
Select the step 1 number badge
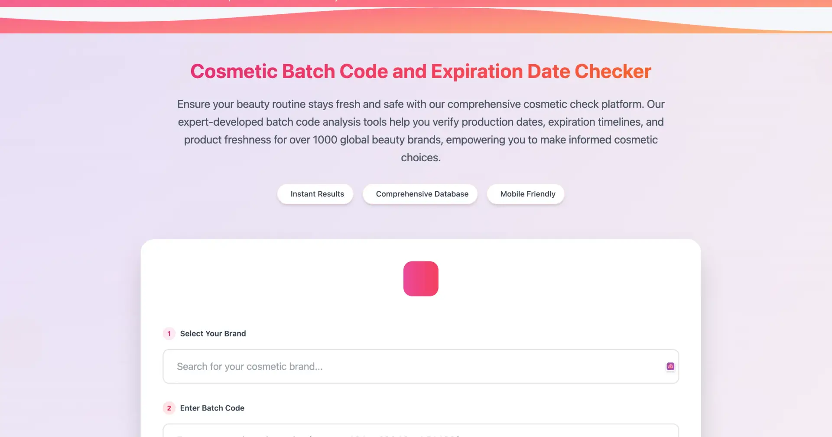(x=169, y=334)
